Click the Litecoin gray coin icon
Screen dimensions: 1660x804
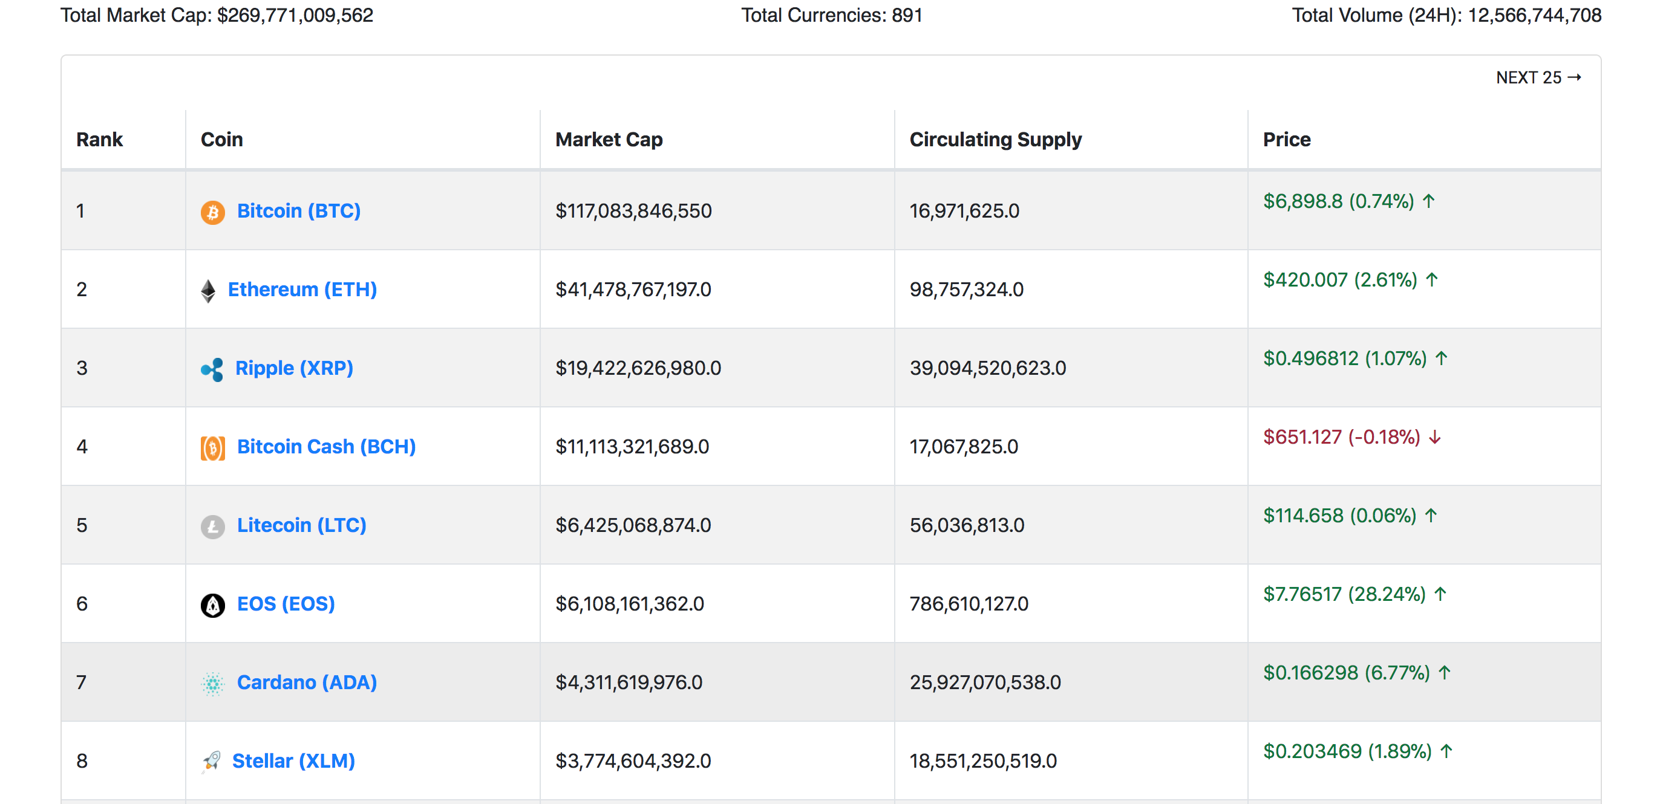(213, 527)
